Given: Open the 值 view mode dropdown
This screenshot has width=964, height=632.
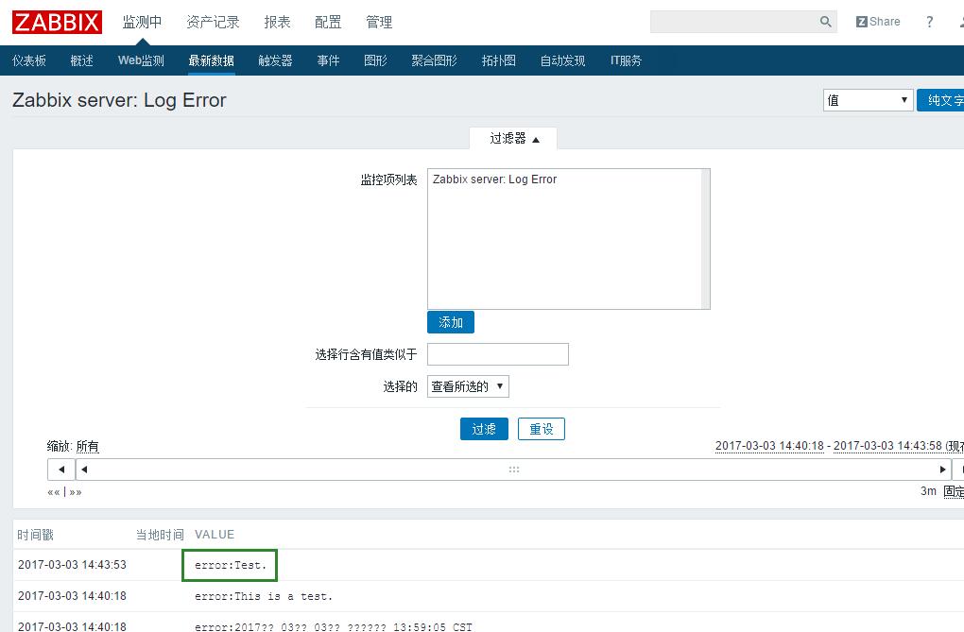Looking at the screenshot, I should tap(867, 100).
